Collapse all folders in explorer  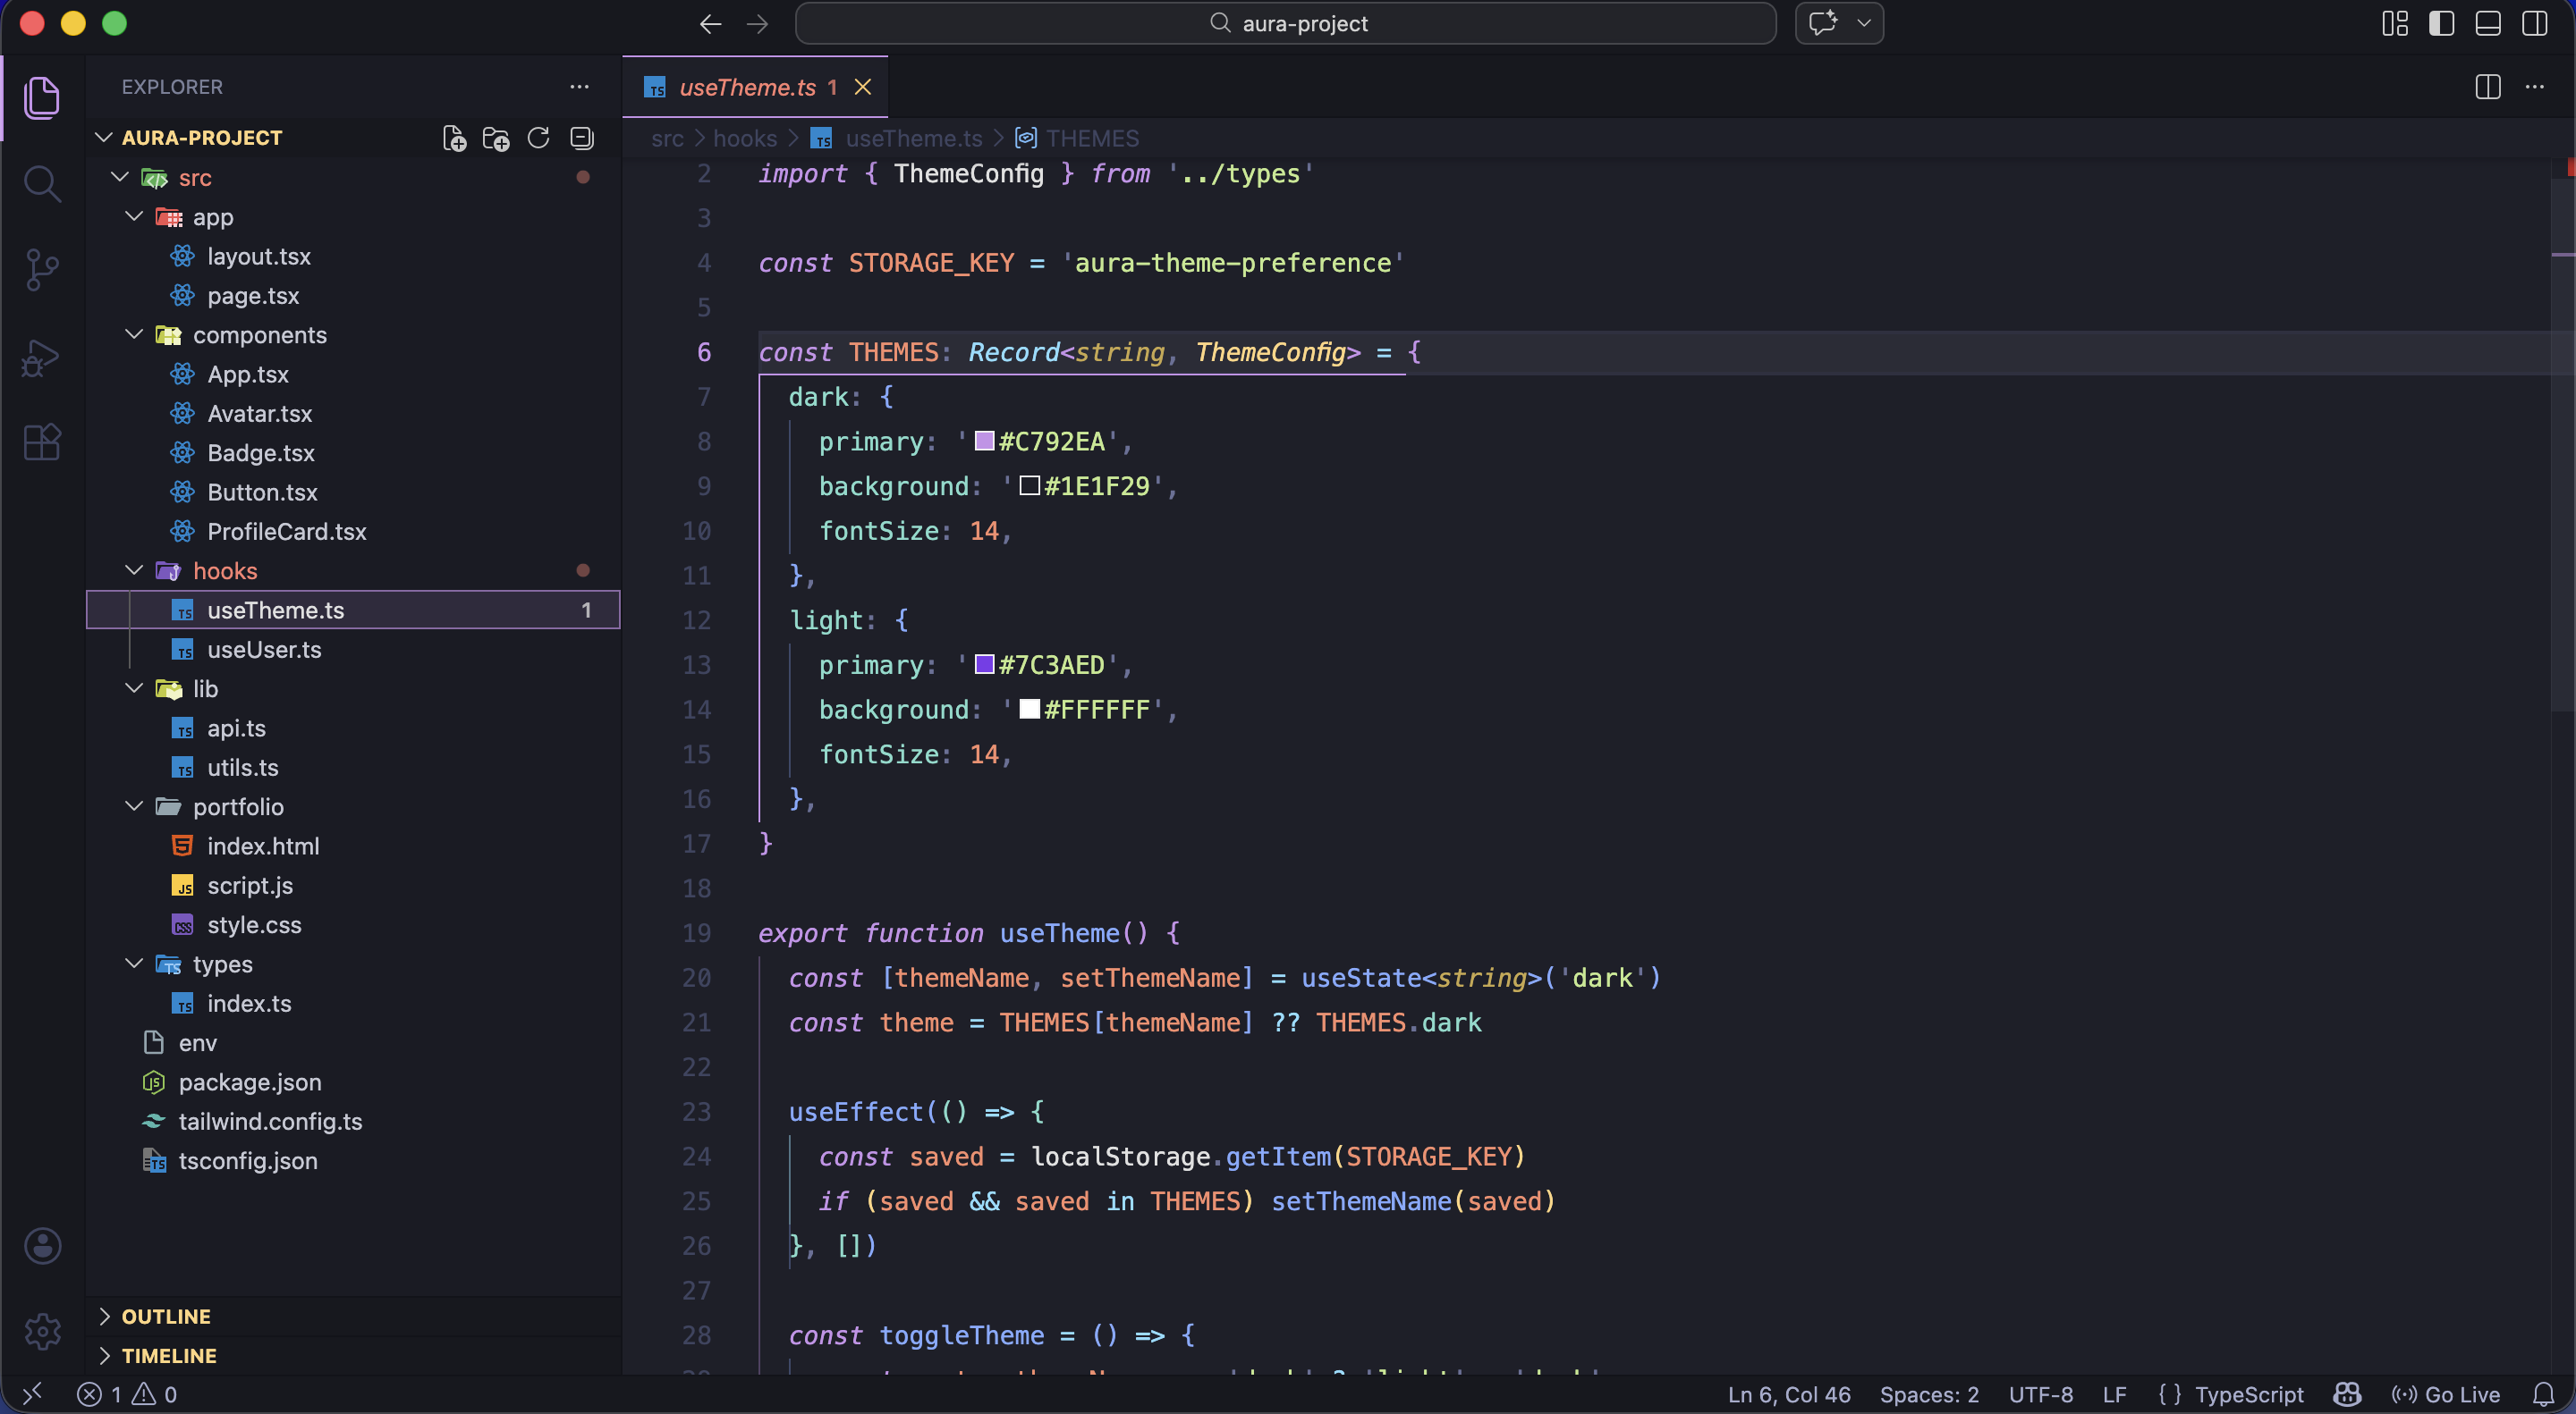coord(582,138)
